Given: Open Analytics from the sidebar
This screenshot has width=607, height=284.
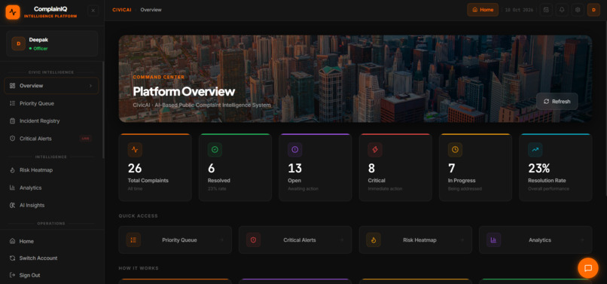Looking at the screenshot, I should click(51, 188).
